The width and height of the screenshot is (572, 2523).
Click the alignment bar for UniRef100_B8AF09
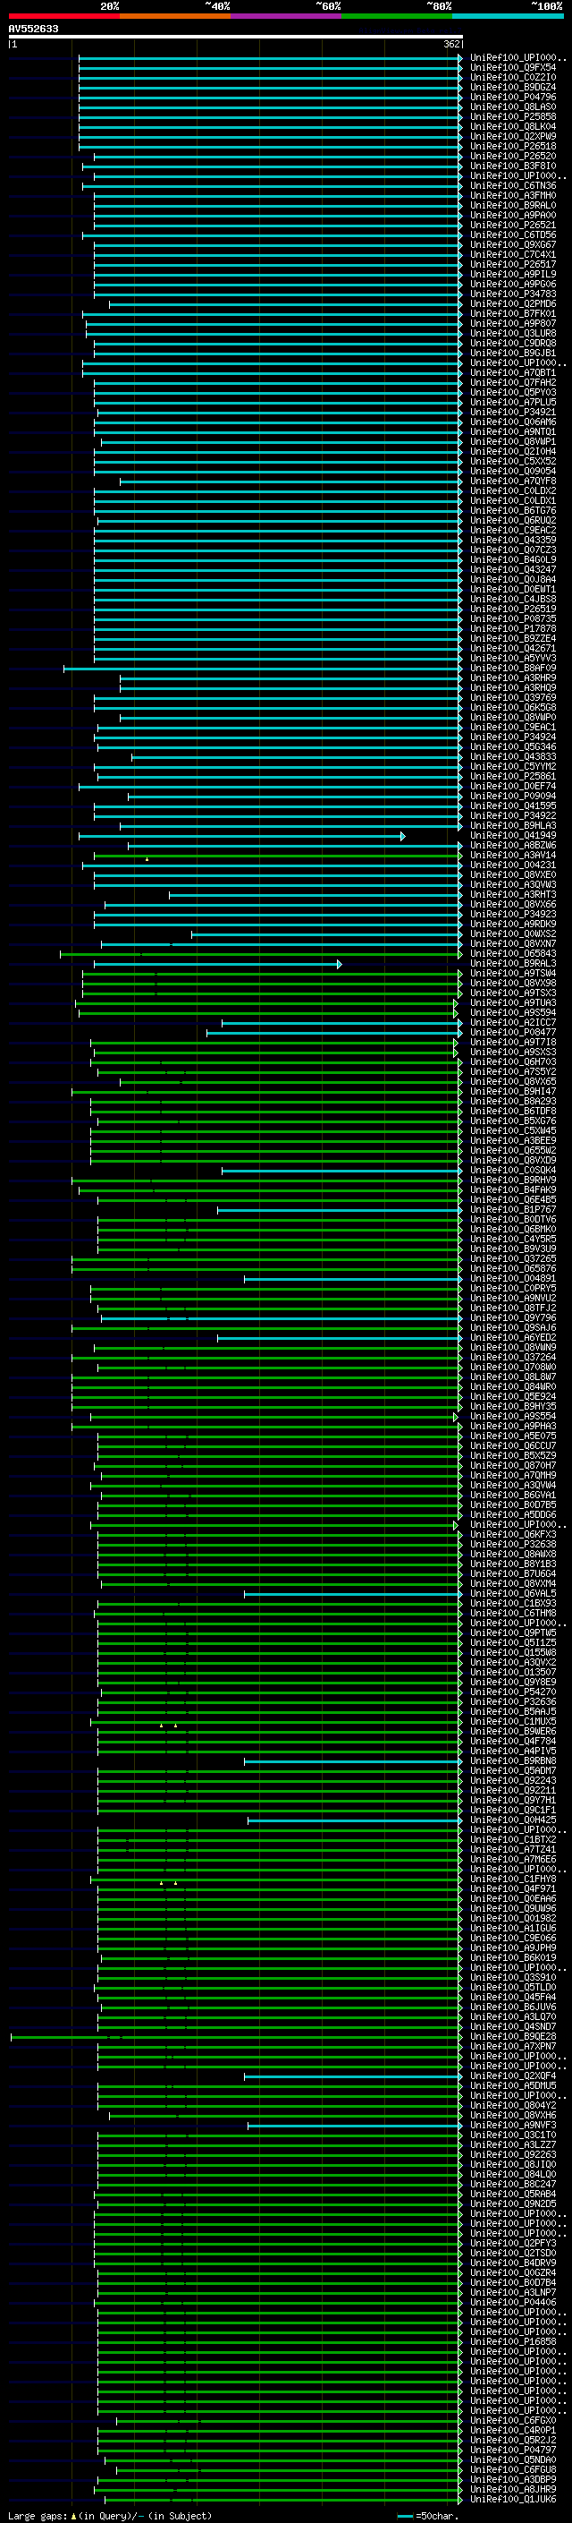(x=262, y=669)
